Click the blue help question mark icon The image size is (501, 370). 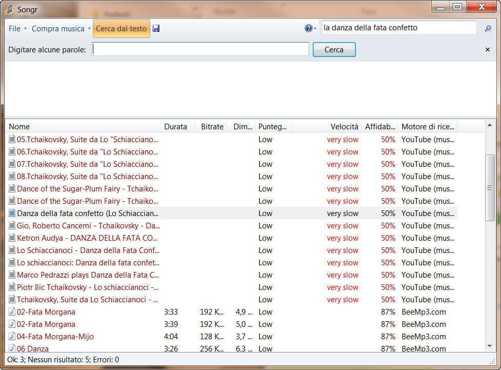[x=308, y=29]
